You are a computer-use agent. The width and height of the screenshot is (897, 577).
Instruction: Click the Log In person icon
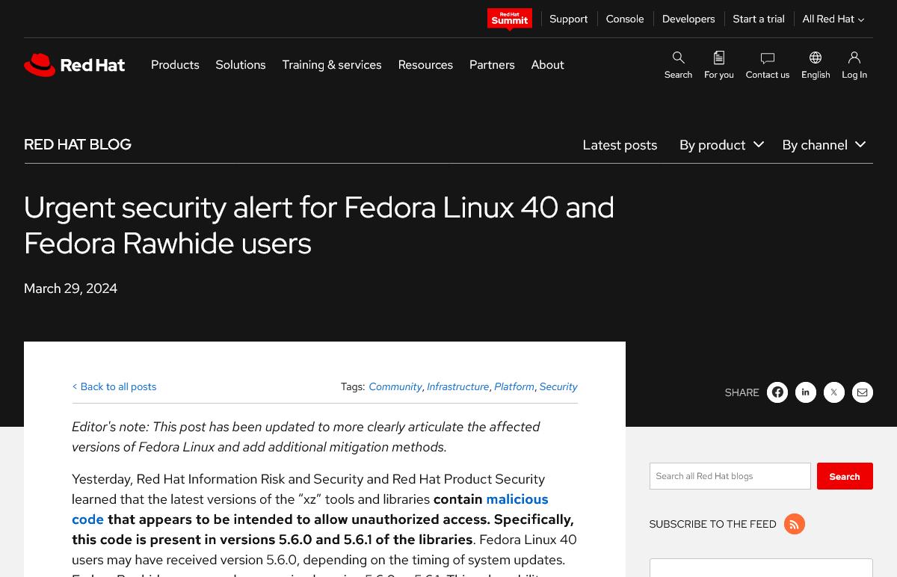[x=854, y=58]
